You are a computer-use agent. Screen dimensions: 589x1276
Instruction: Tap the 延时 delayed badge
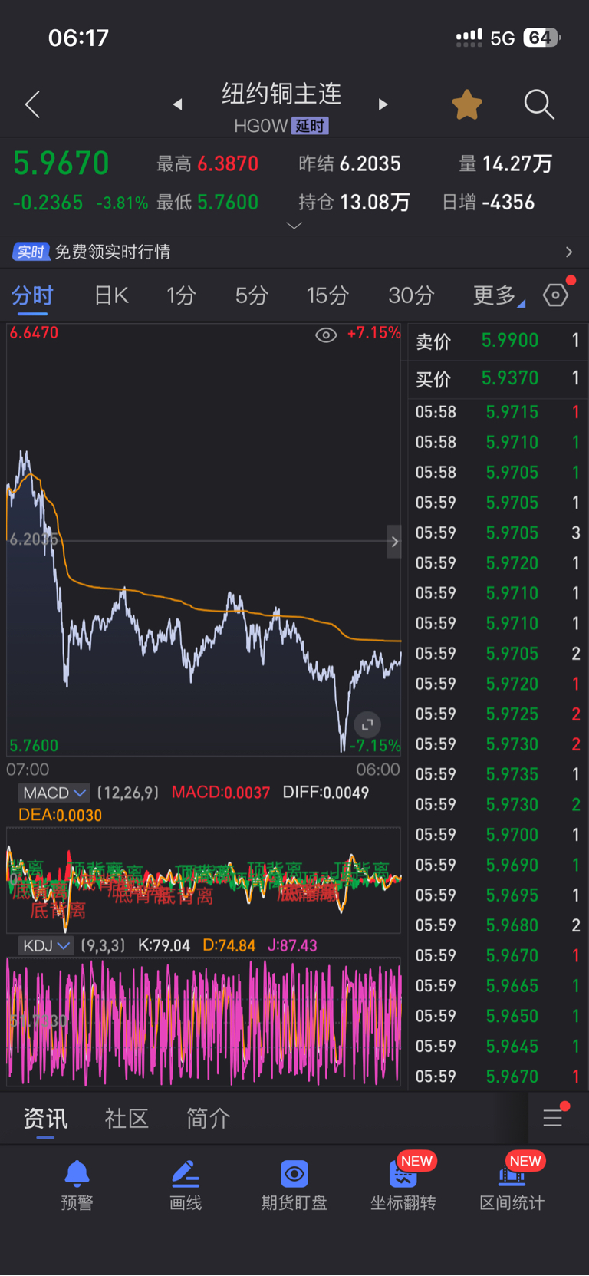pyautogui.click(x=310, y=126)
